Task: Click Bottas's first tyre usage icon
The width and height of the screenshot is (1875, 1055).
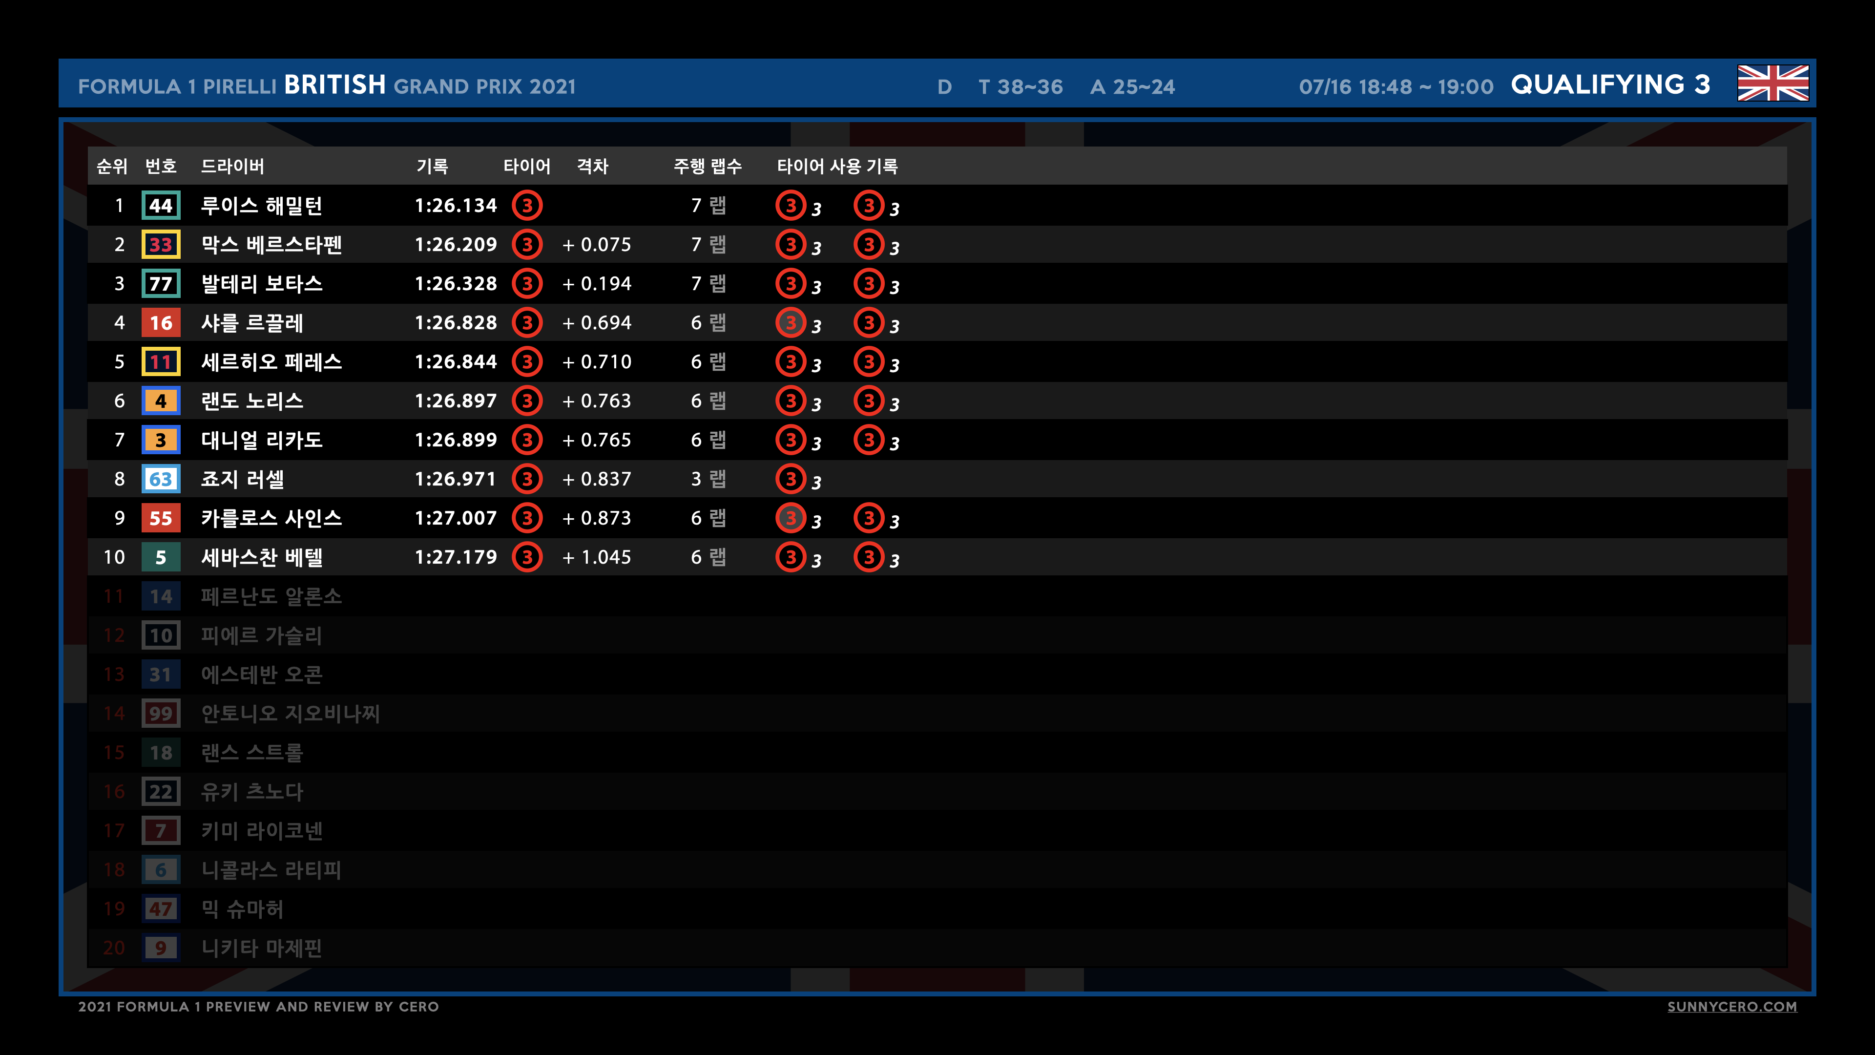Action: 791,283
